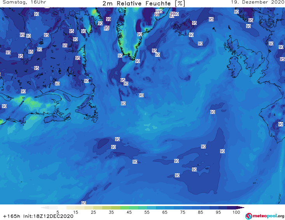Click the date '19. Dezember 2020'
The height and width of the screenshot is (220, 285).
[257, 2]
